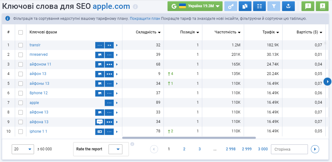332x162 pixels.
Task: Click the SERP feature icon for mreserved
Action: tap(100, 55)
